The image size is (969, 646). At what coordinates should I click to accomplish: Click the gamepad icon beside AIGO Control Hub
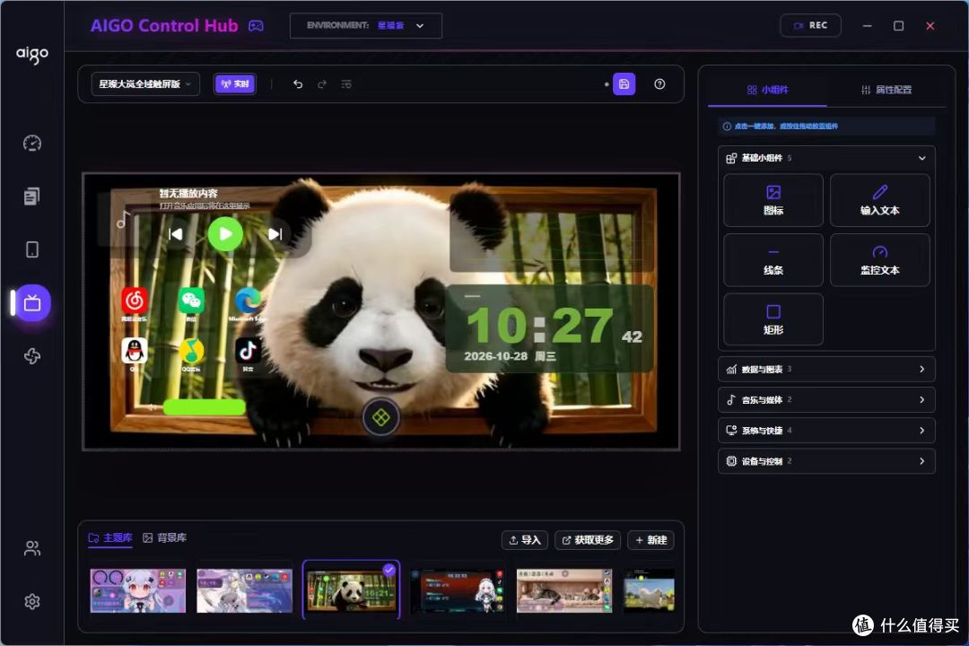(256, 25)
